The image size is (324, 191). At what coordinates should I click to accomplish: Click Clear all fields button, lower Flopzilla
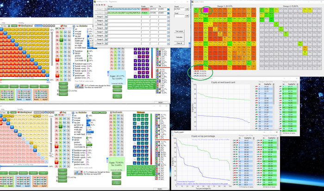pos(116,183)
